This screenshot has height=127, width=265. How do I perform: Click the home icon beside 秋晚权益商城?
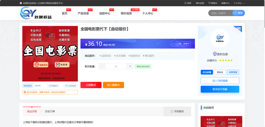(21, 3)
